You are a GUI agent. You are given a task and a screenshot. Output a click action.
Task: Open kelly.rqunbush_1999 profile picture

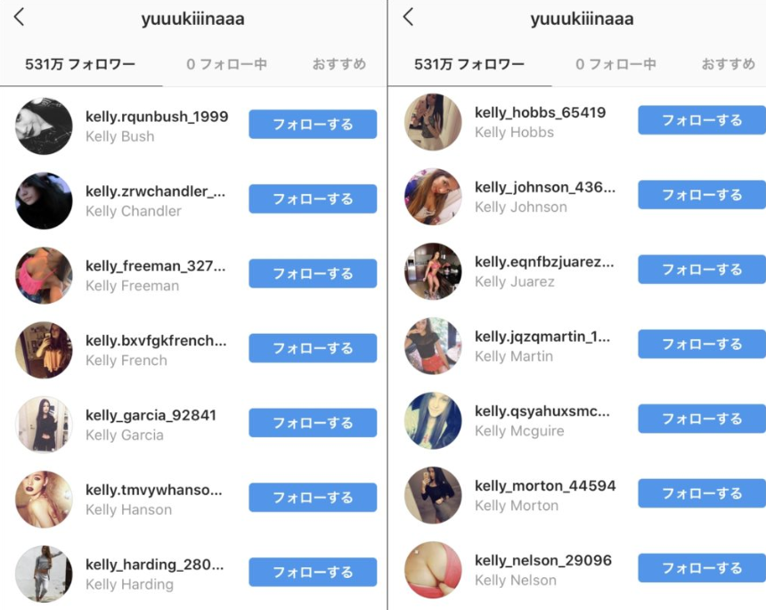click(44, 126)
